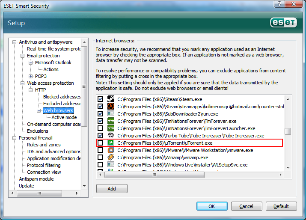Click browser list scroll right arrow

pos(280,175)
